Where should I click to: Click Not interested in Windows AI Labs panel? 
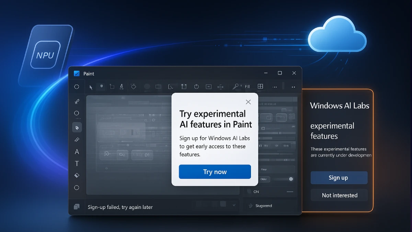pyautogui.click(x=339, y=195)
